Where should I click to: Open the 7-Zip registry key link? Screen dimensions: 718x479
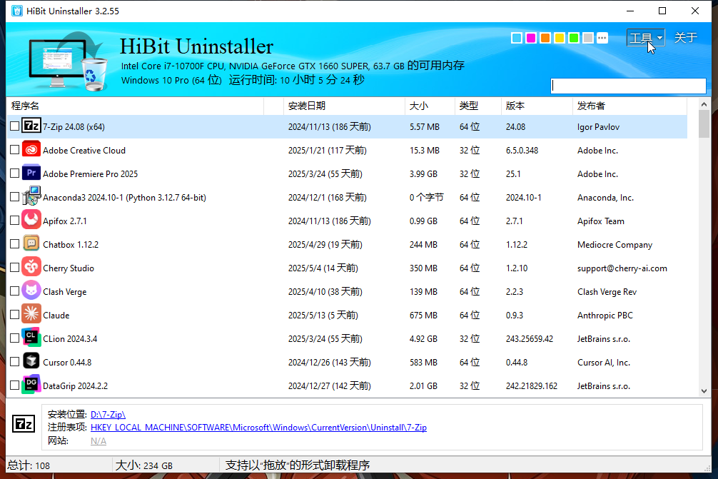(x=258, y=427)
